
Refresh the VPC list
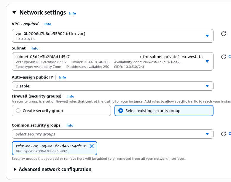224,34
